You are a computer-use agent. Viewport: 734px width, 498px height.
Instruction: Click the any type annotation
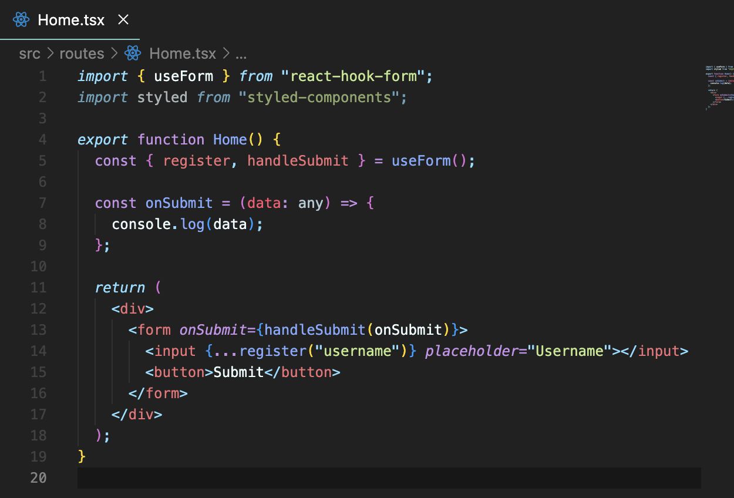(x=311, y=203)
